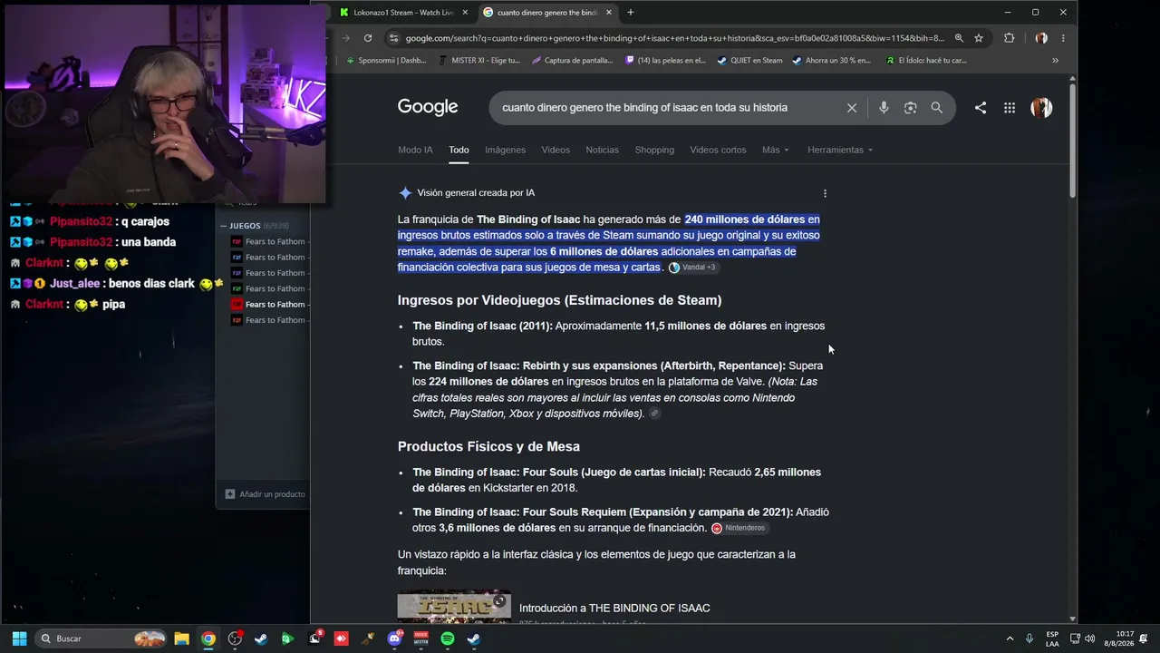Open the Nintenderos source chip
Viewport: 1160px width, 653px height.
point(739,528)
